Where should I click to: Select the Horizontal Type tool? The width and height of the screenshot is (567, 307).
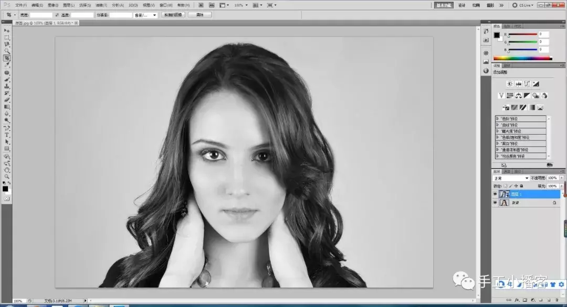[7, 135]
